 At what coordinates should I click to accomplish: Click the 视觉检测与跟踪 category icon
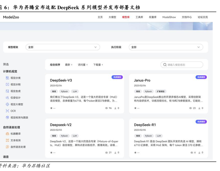click(7, 118)
